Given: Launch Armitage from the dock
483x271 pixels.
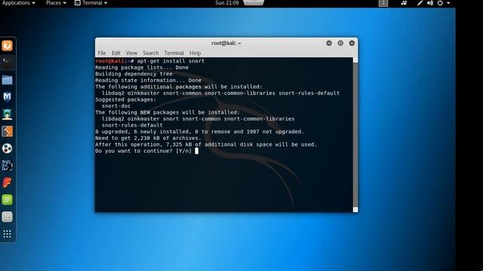Looking at the screenshot, I should point(7,114).
